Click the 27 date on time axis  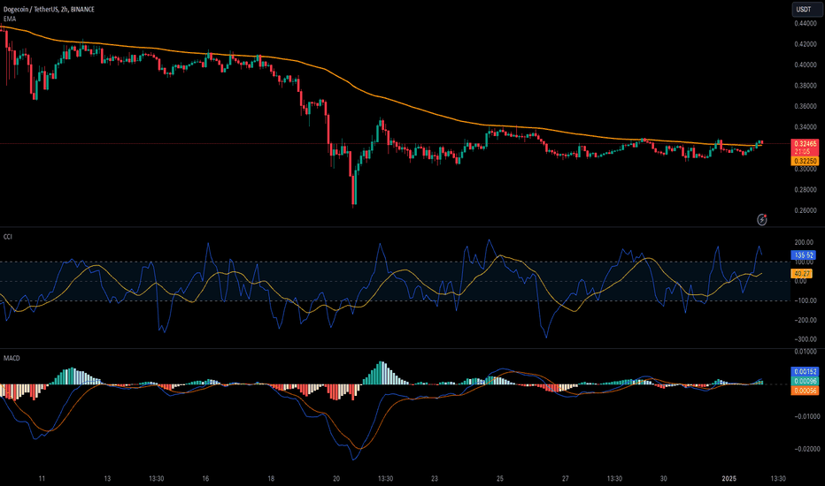pyautogui.click(x=566, y=479)
